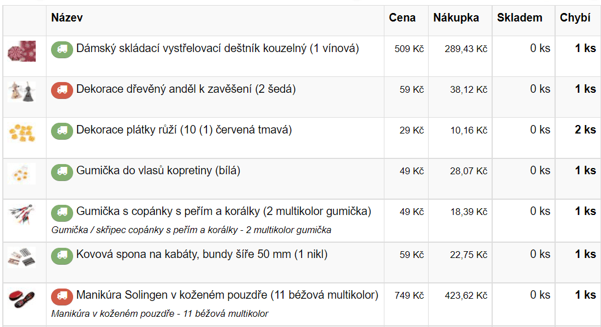Click the red truck icon beside Dekorace dřevěný anděl
The width and height of the screenshot is (601, 327).
click(62, 91)
